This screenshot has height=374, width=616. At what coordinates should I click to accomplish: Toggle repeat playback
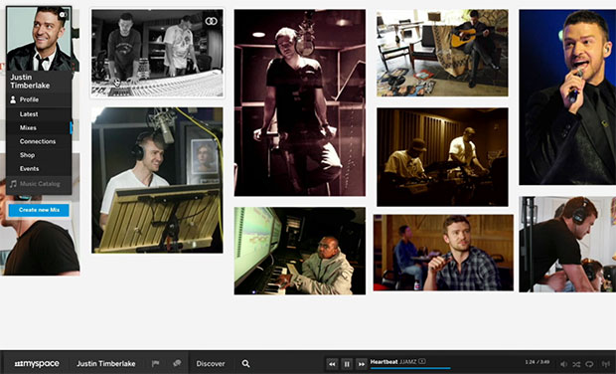pos(589,364)
